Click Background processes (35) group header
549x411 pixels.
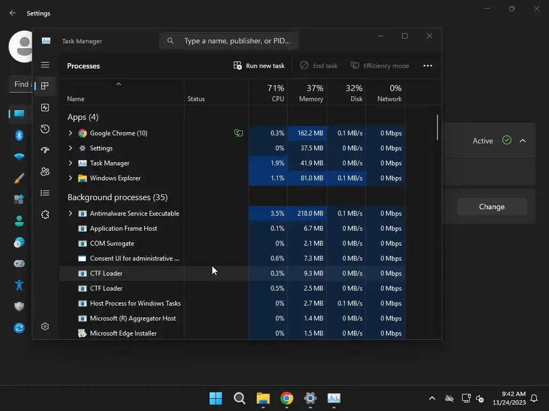click(x=117, y=197)
